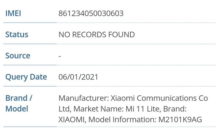Click the Manufacturer: text

84,98
